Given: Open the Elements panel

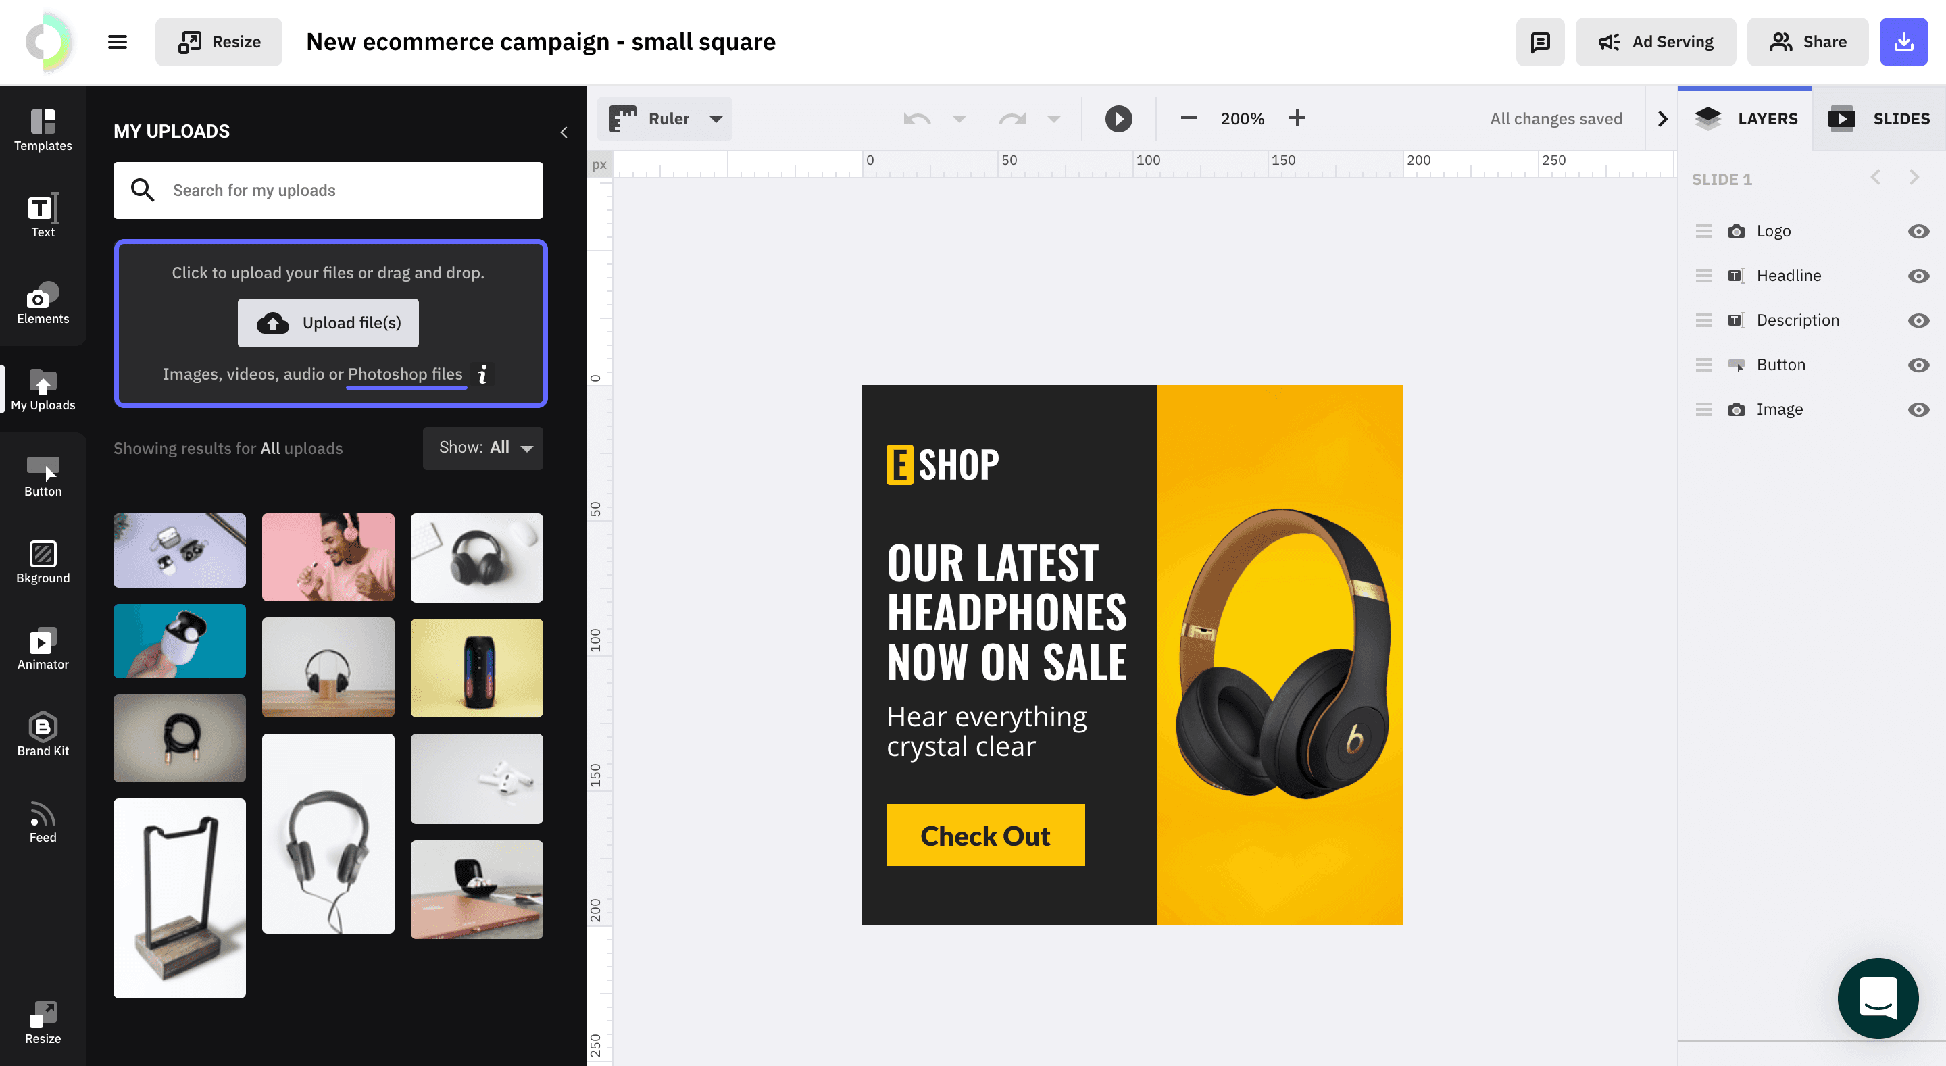Looking at the screenshot, I should [x=43, y=303].
